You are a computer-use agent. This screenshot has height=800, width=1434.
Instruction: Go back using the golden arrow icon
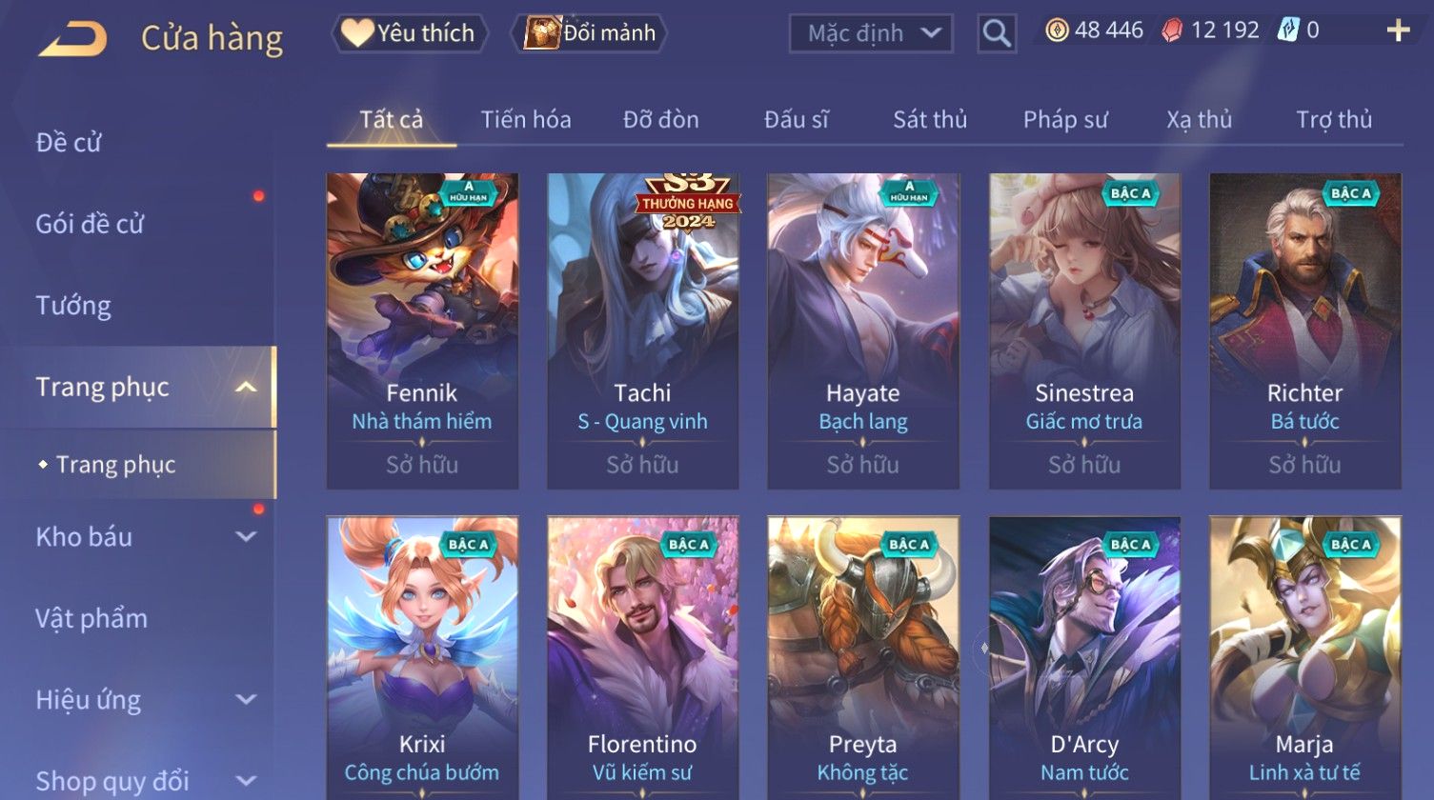73,38
